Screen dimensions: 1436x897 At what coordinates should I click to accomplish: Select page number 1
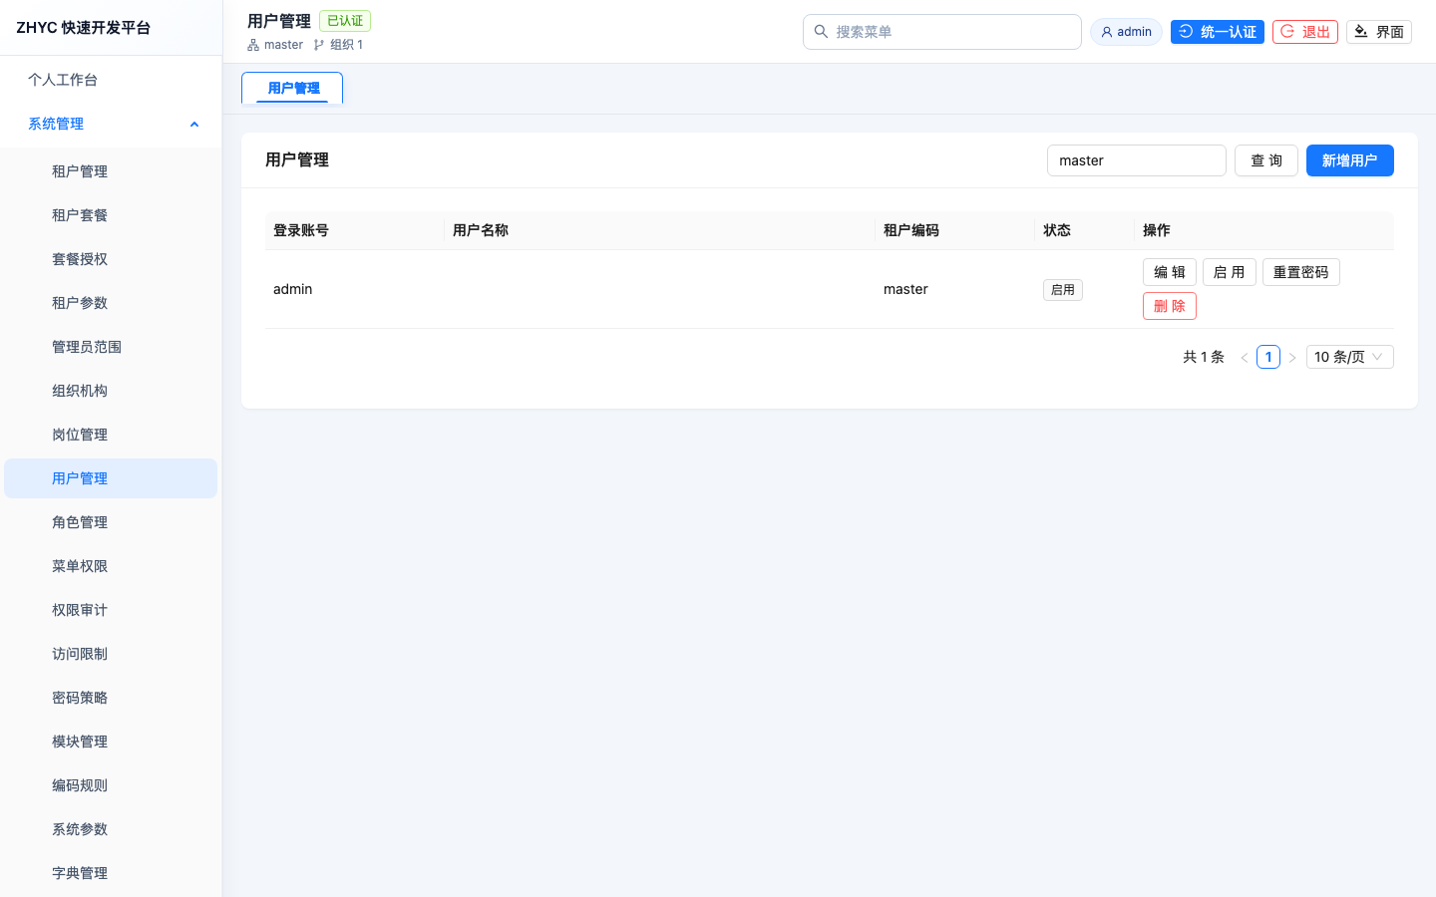coord(1268,357)
